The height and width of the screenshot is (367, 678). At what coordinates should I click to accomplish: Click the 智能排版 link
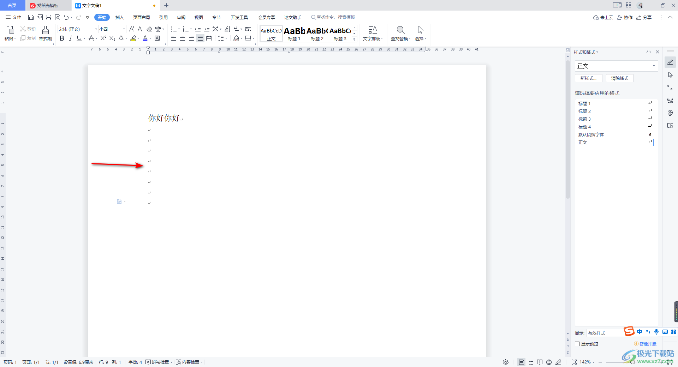pos(646,344)
